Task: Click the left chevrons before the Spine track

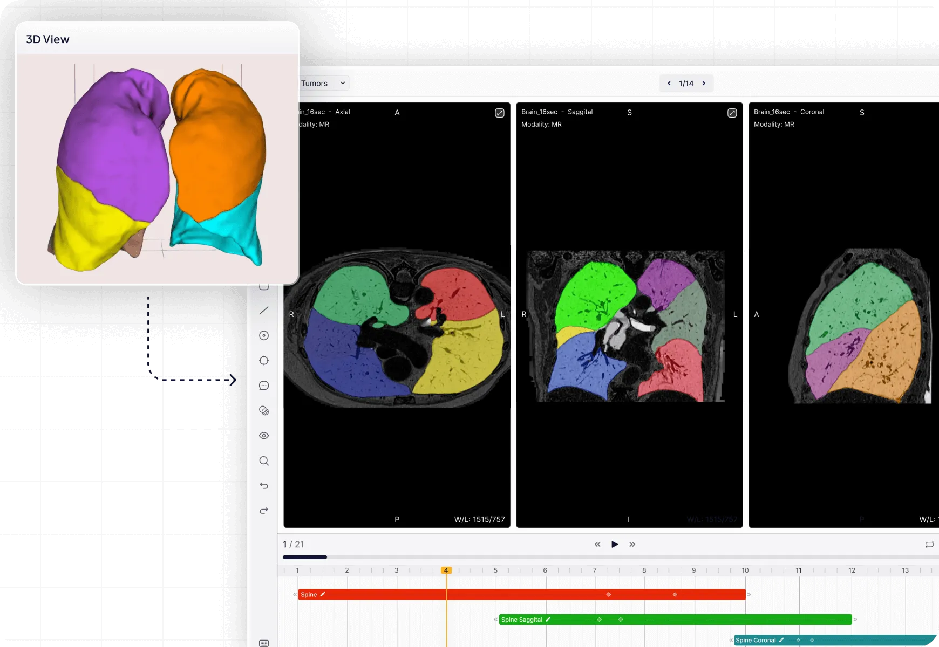Action: tap(295, 594)
